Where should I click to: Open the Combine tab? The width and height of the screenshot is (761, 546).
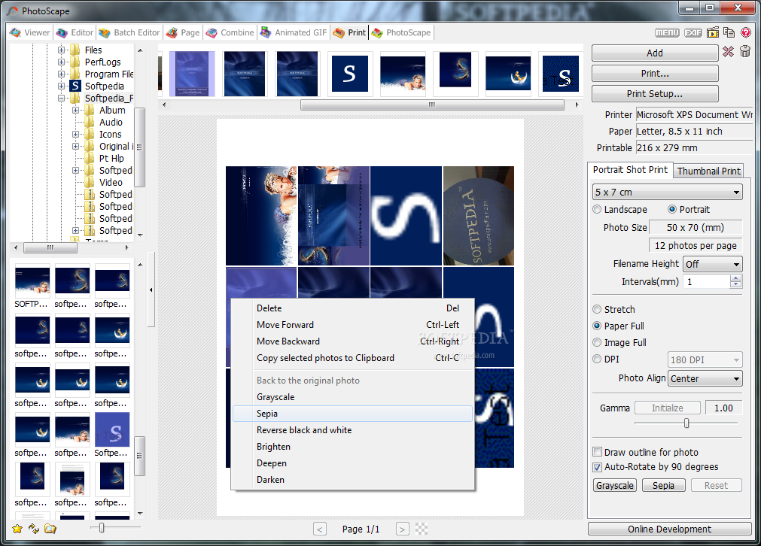tap(230, 32)
